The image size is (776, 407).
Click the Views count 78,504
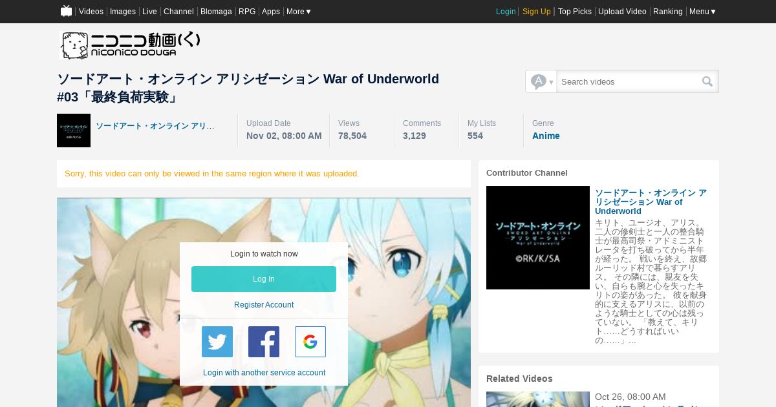352,136
